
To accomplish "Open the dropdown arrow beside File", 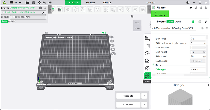I will coord(20,2).
